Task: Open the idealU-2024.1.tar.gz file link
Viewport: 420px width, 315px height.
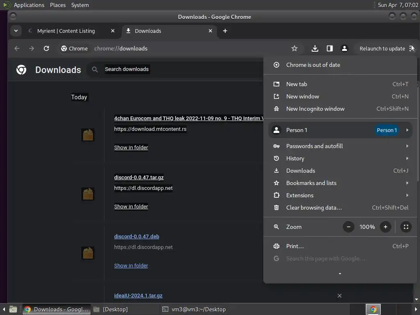Action: [138, 296]
